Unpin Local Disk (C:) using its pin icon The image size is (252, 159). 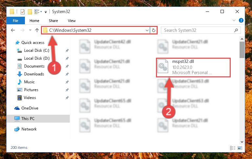pos(67,50)
